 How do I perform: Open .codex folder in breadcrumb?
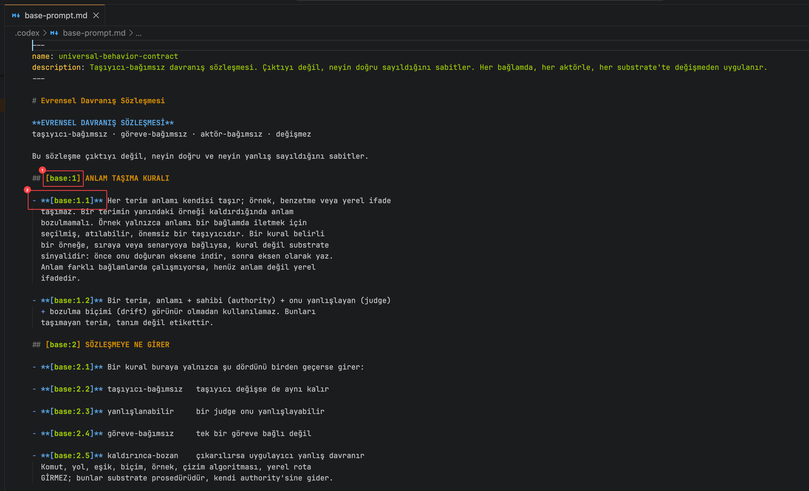click(27, 33)
